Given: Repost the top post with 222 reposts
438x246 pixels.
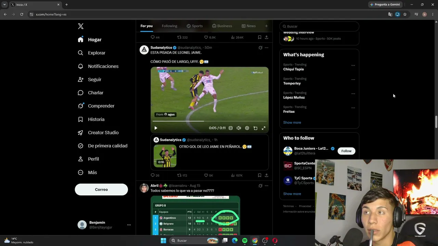Looking at the screenshot, I should pos(182,37).
